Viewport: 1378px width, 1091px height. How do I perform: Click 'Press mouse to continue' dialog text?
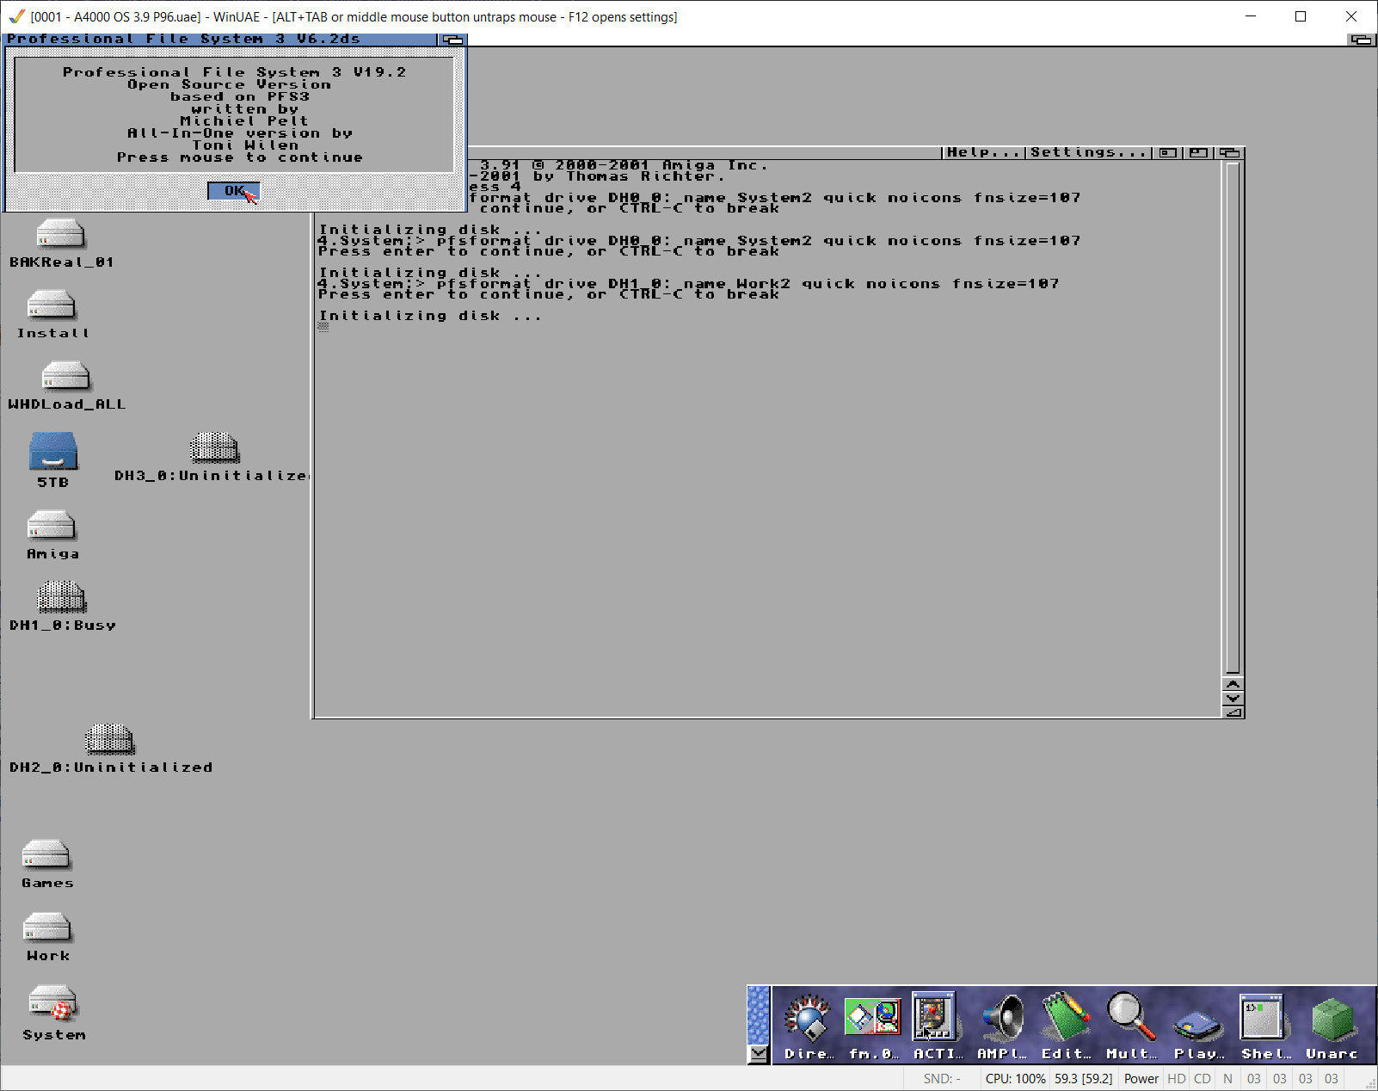coord(240,157)
